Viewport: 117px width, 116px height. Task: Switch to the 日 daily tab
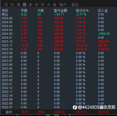click(12, 5)
